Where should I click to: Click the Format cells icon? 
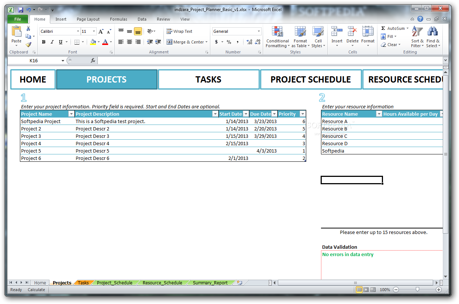click(x=368, y=32)
